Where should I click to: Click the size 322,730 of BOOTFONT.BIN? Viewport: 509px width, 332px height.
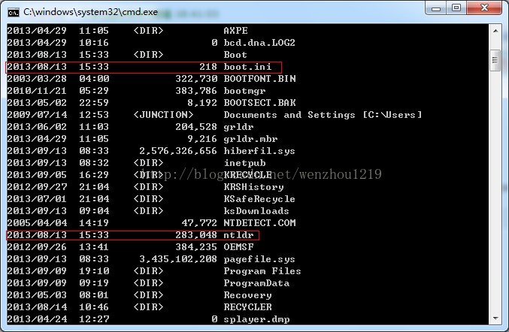click(x=196, y=78)
